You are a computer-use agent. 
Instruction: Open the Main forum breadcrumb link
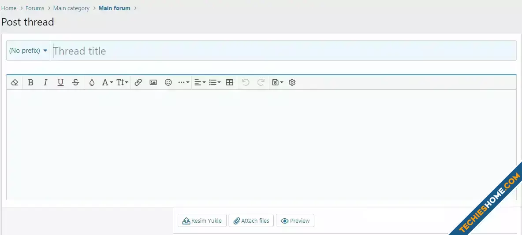tap(115, 8)
